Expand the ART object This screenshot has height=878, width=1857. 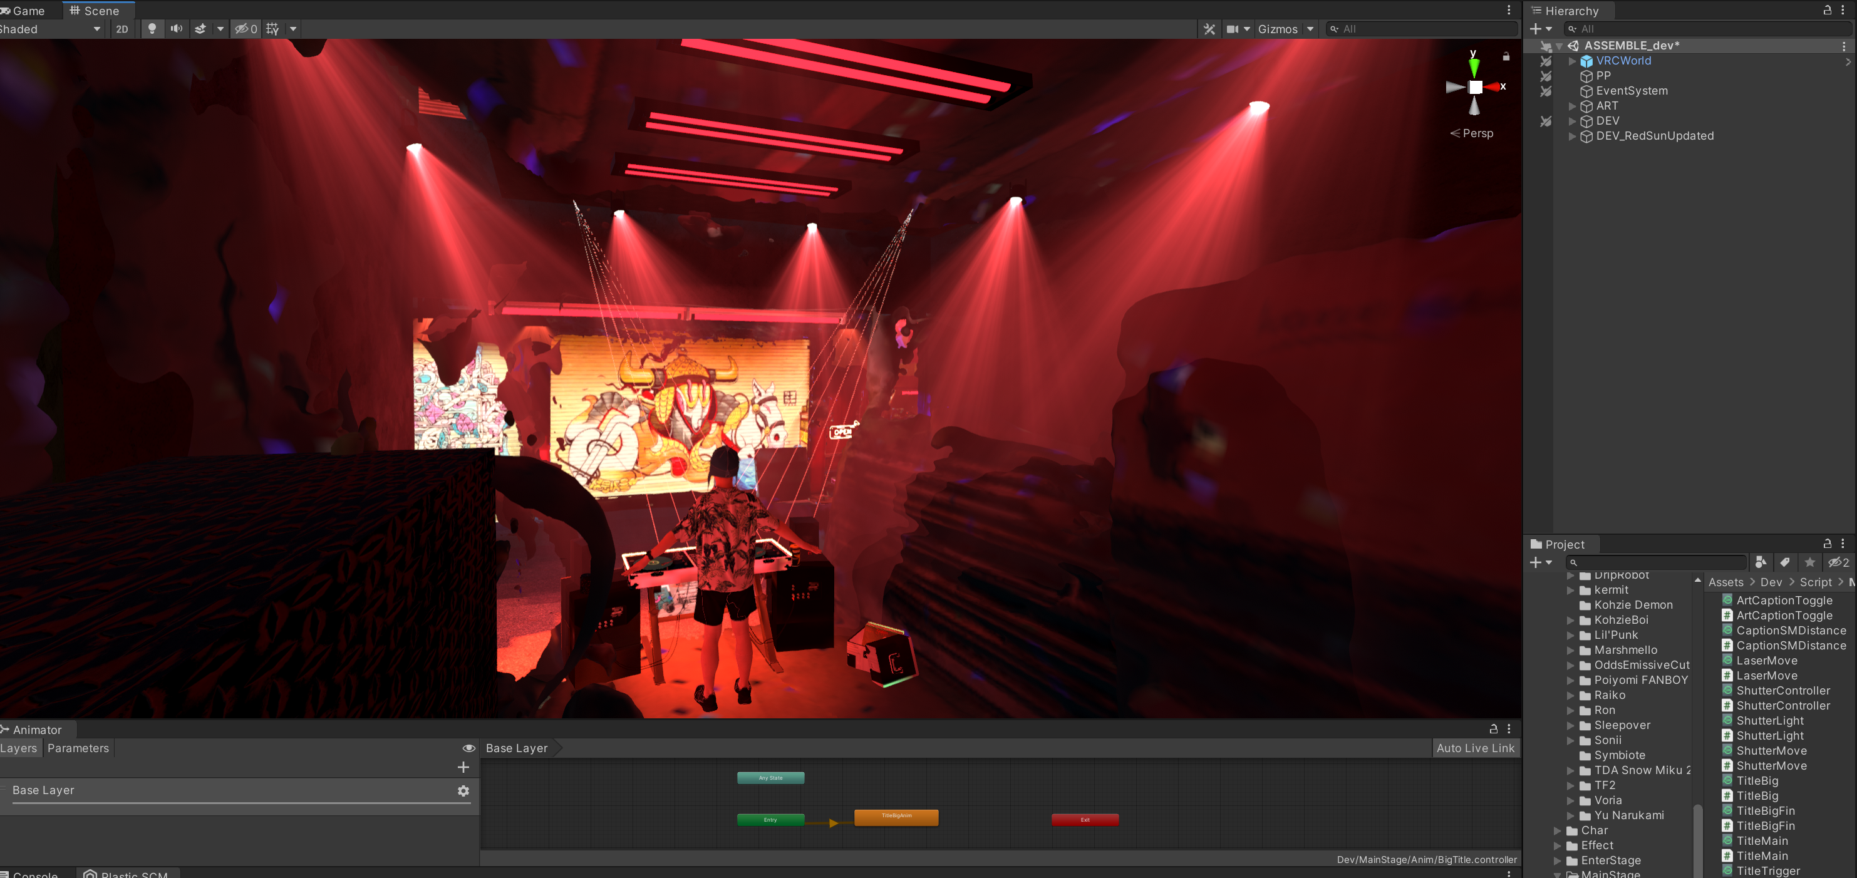coord(1572,106)
